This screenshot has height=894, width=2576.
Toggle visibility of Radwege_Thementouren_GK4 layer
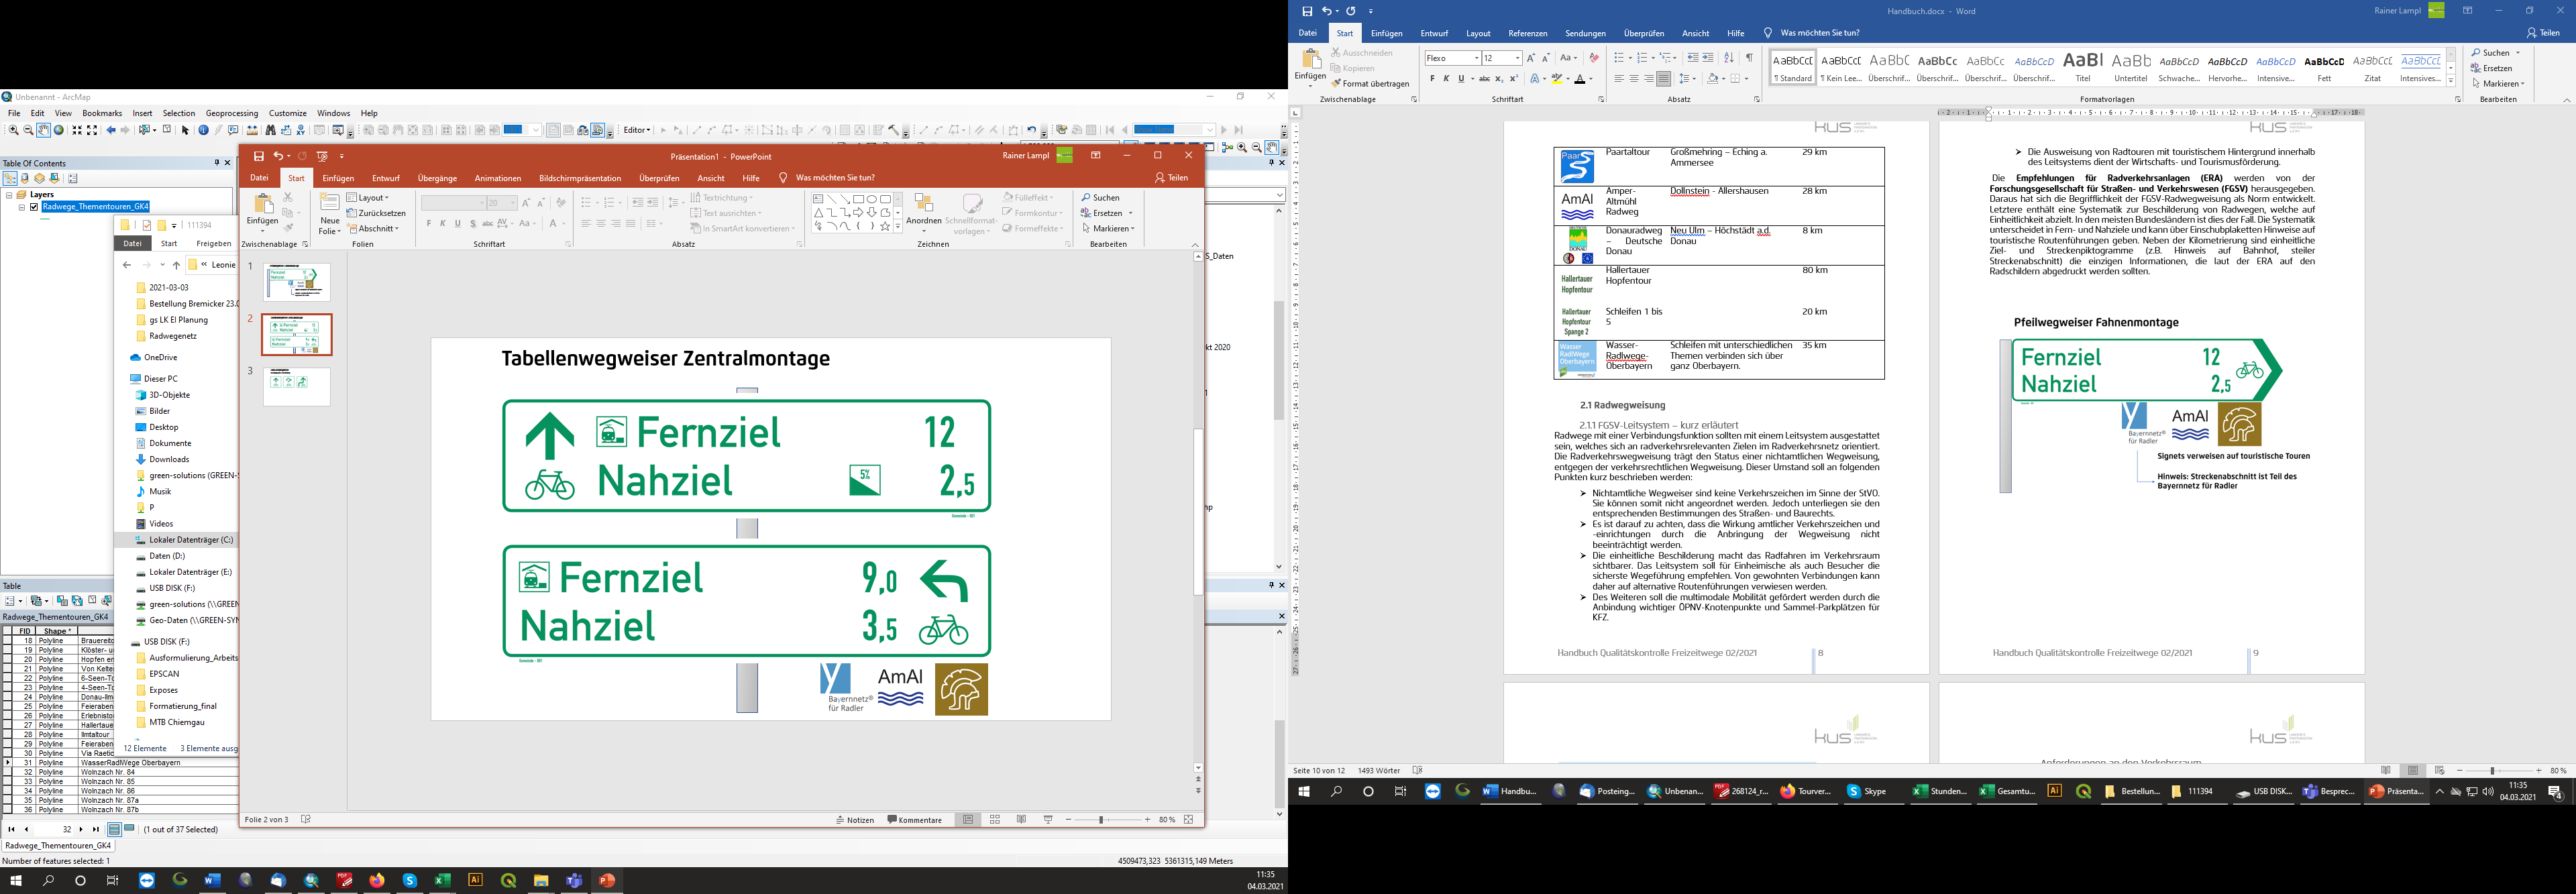[34, 207]
